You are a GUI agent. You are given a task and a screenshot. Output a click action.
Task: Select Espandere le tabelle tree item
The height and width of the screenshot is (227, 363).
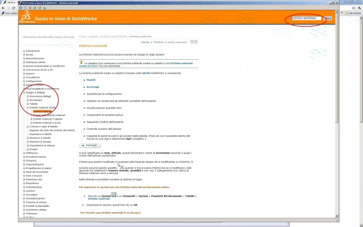pyautogui.click(x=40, y=134)
